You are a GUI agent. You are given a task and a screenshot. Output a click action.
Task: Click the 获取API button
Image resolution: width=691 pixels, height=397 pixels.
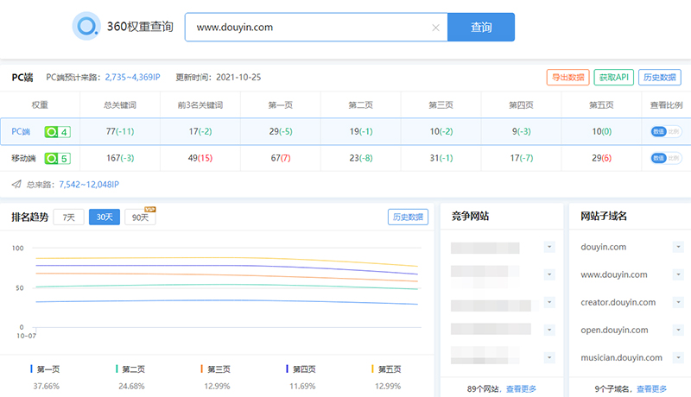[x=614, y=78]
